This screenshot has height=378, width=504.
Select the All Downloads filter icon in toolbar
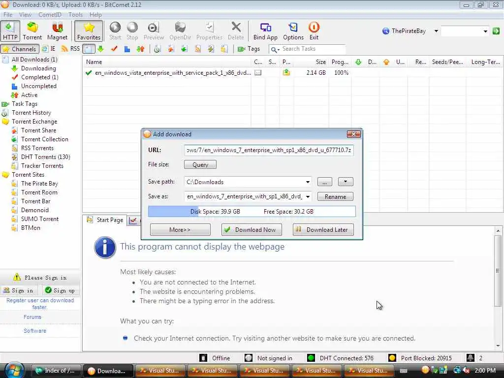click(x=89, y=49)
